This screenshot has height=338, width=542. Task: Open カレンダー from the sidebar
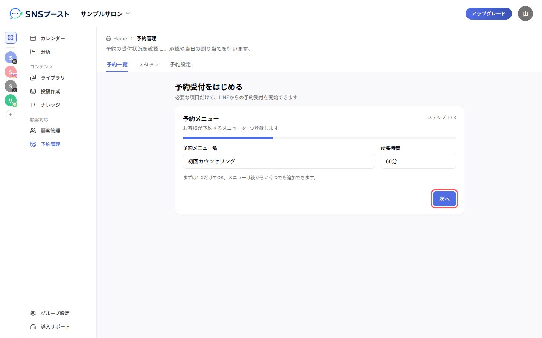pos(59,38)
